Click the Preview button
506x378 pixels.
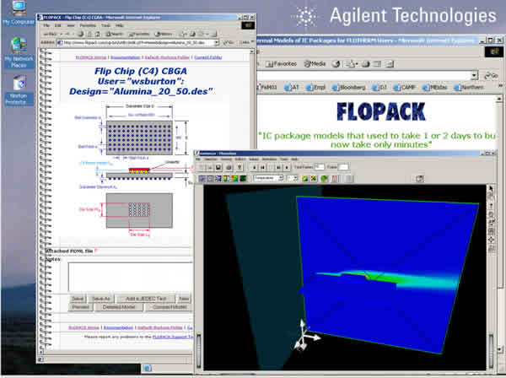point(81,307)
